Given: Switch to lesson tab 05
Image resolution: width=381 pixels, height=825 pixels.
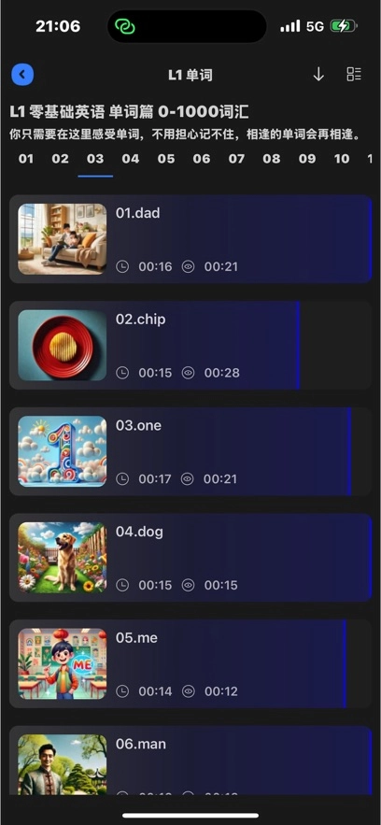Looking at the screenshot, I should click(166, 159).
